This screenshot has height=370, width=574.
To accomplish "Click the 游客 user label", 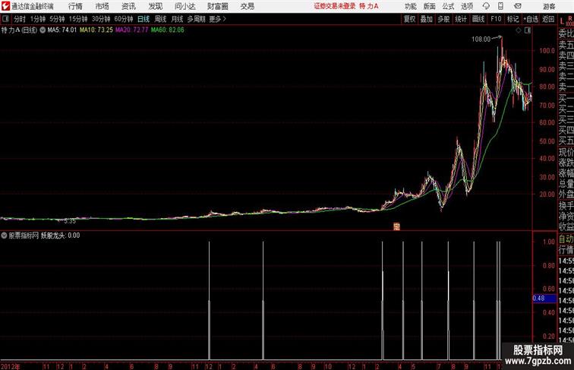I will coord(549,6).
